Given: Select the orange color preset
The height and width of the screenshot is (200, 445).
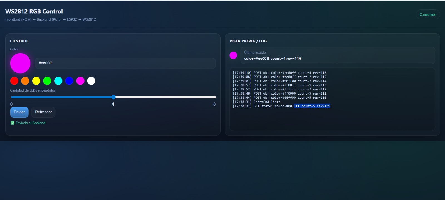Looking at the screenshot, I should [25, 81].
